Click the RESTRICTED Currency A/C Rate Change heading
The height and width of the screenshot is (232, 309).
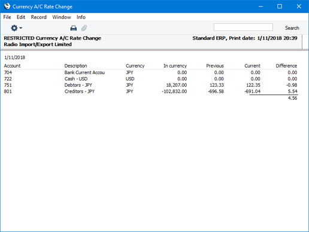pos(52,38)
